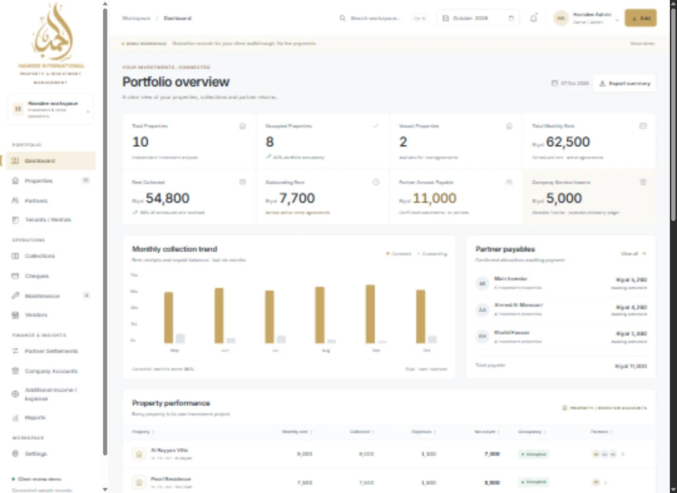Image resolution: width=677 pixels, height=493 pixels.
Task: Click the Additional Income / Expense icon
Action: coord(15,394)
